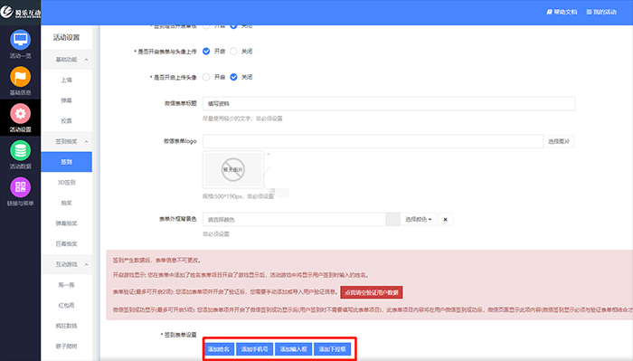Image resolution: width=633 pixels, height=361 pixels.
Task: Select 开启 for 是否开启上传头像
Action: [x=206, y=77]
